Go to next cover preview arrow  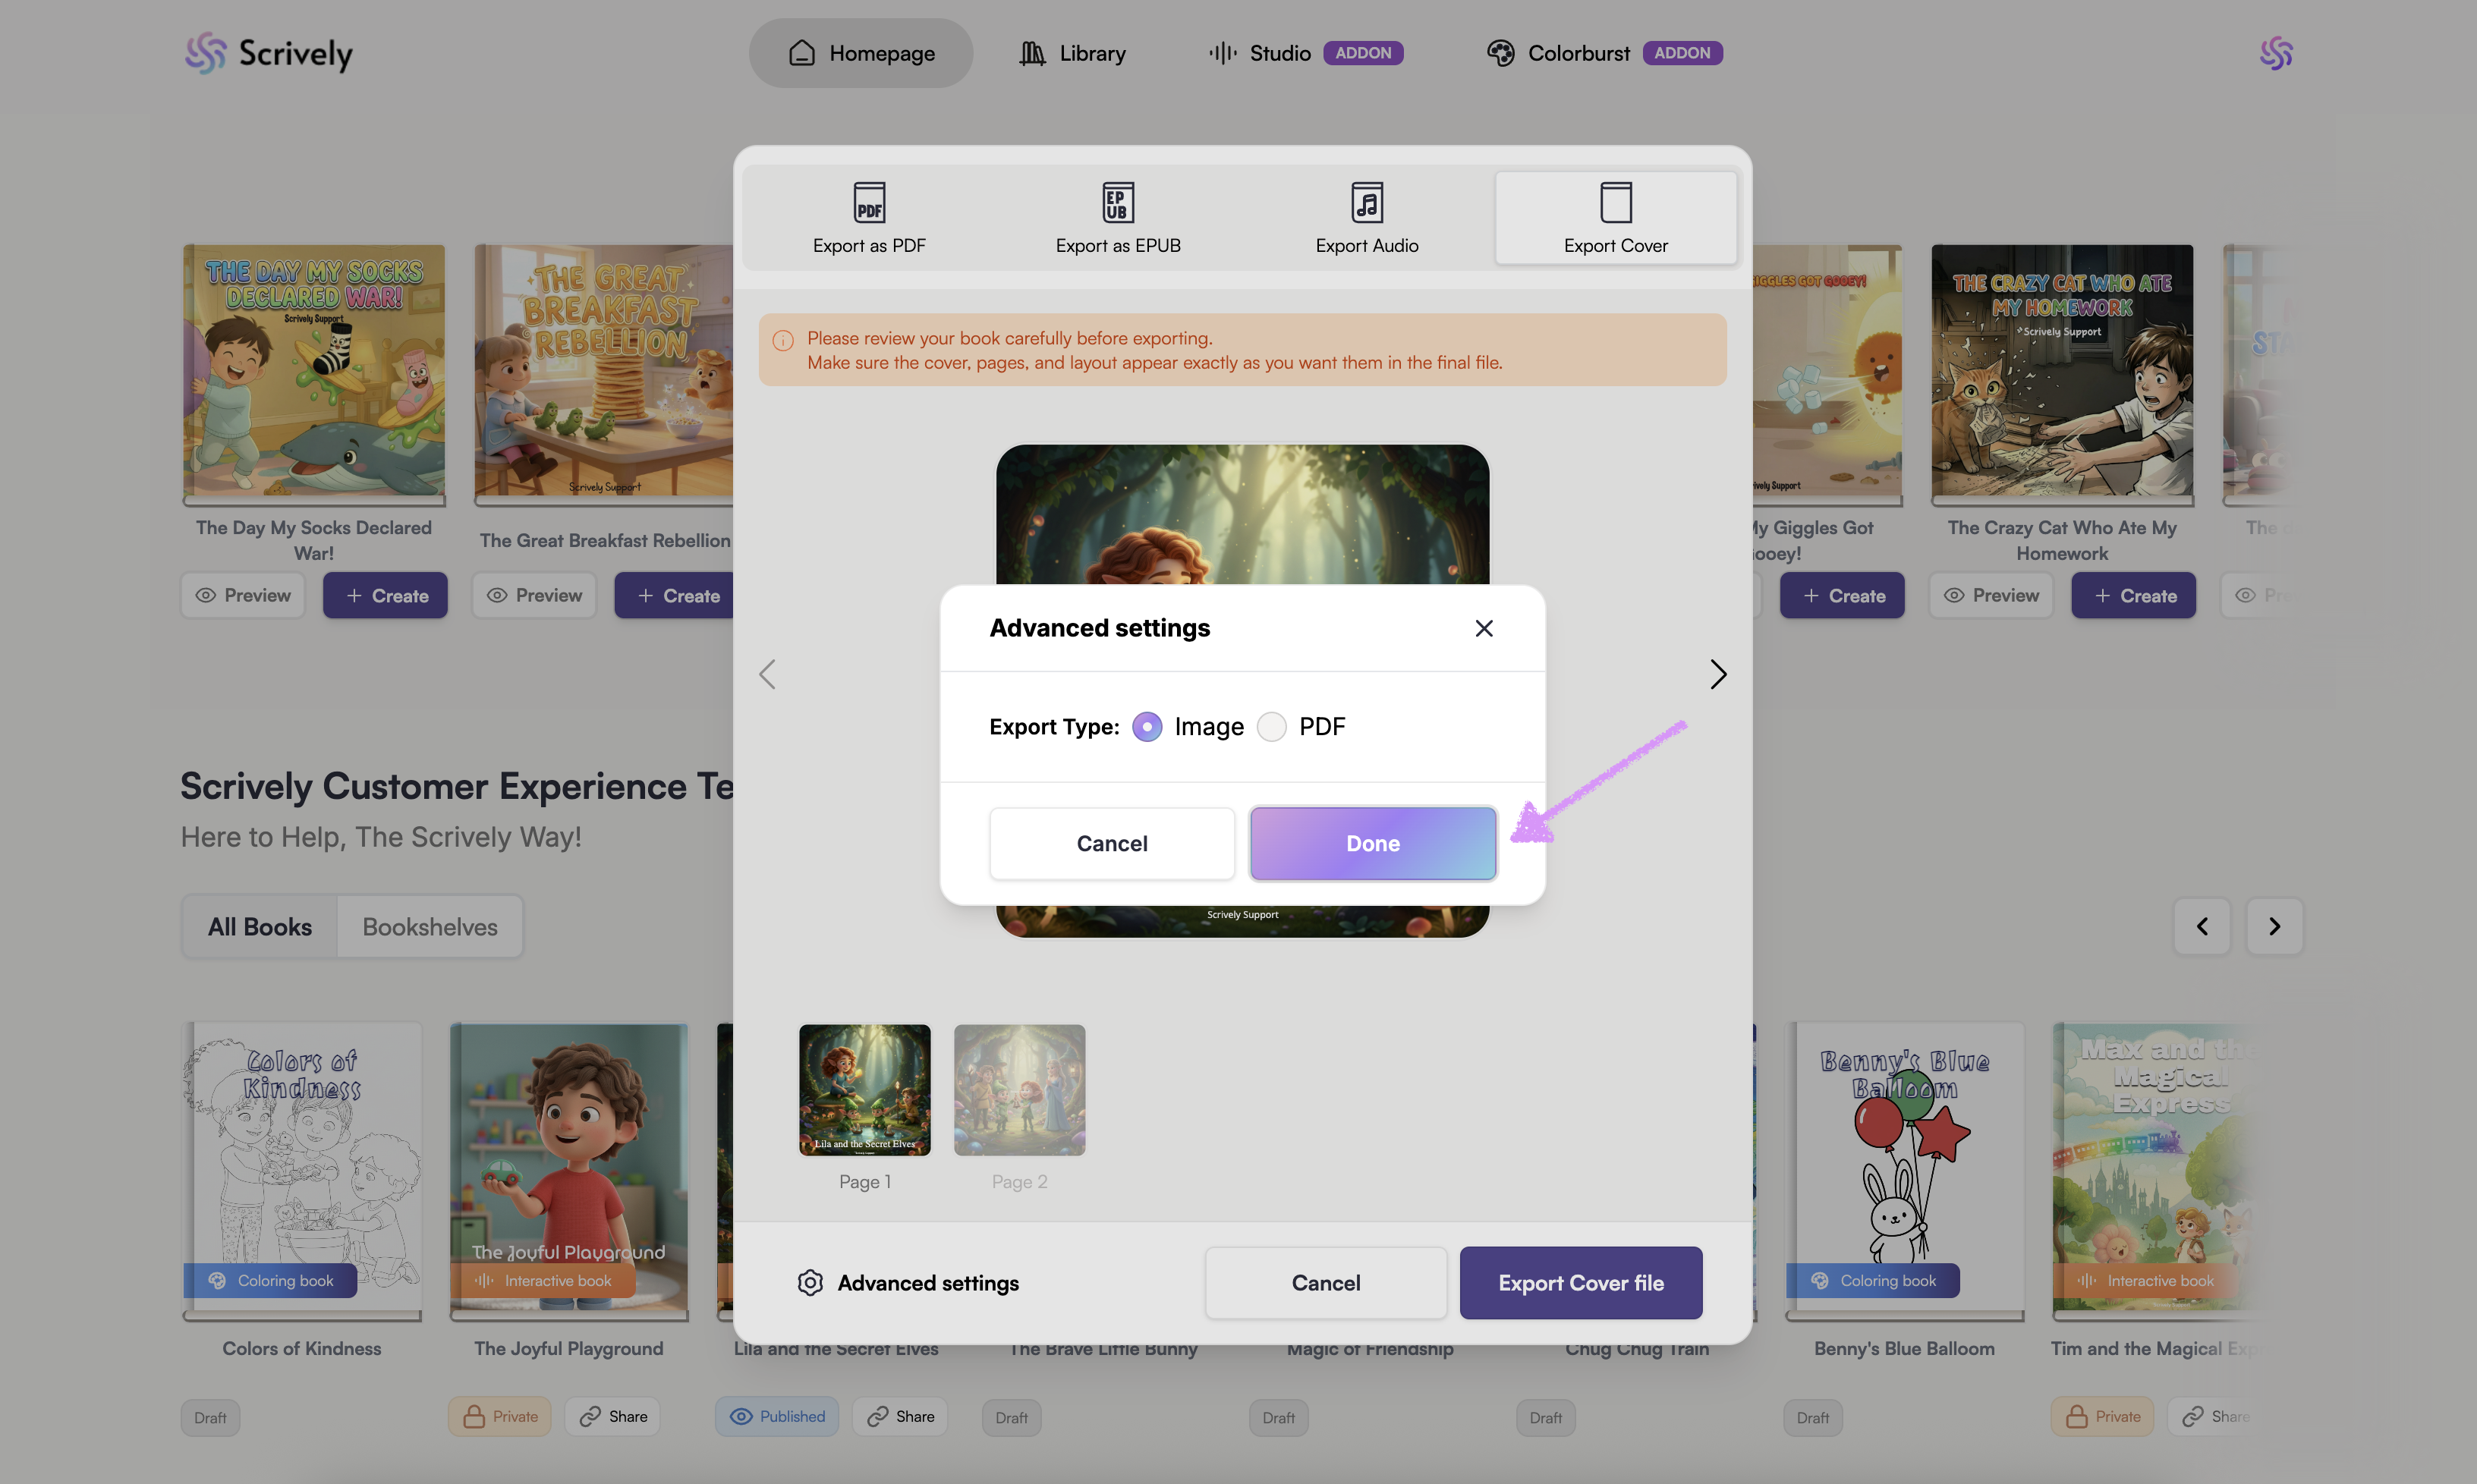point(1717,674)
